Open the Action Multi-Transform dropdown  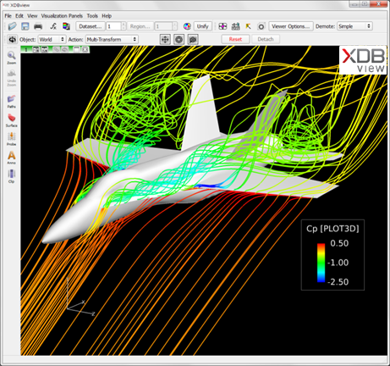[x=112, y=39]
